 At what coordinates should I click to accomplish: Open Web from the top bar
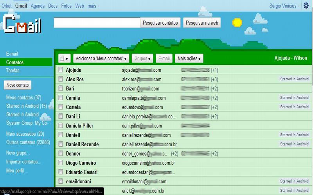click(x=79, y=6)
